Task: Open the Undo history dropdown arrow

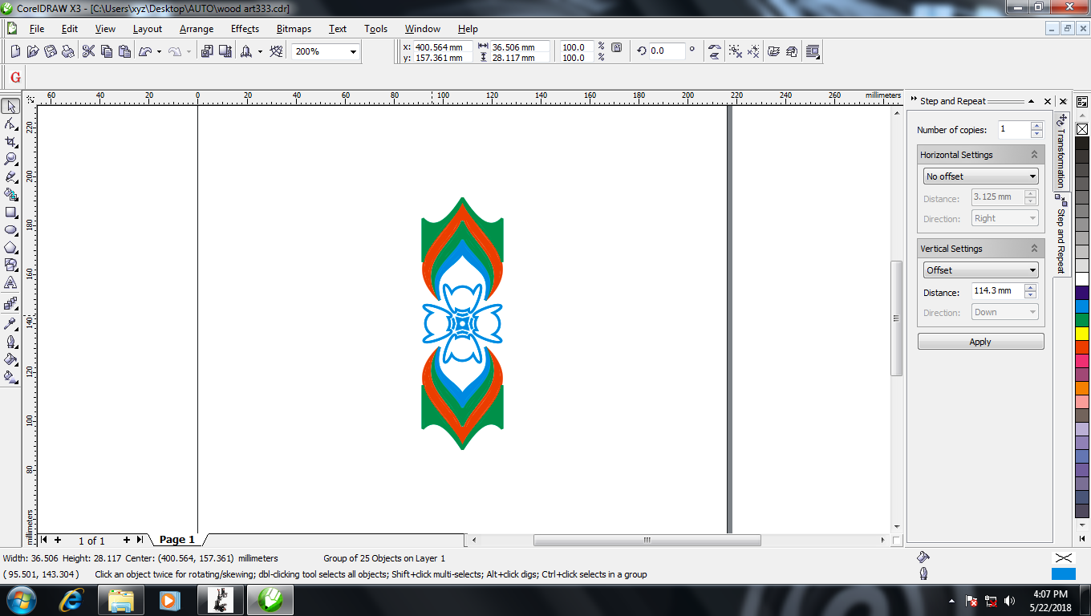Action: (x=159, y=51)
